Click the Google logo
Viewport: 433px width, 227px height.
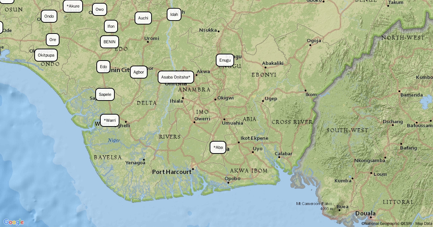click(x=13, y=222)
